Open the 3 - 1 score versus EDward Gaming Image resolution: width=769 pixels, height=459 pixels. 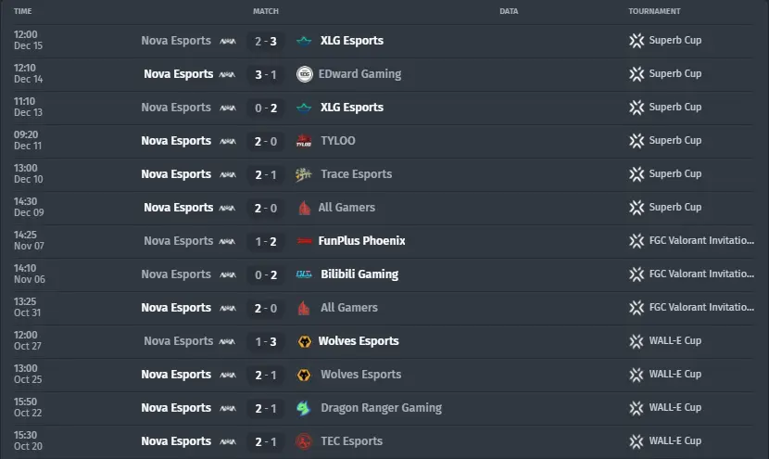click(x=265, y=74)
